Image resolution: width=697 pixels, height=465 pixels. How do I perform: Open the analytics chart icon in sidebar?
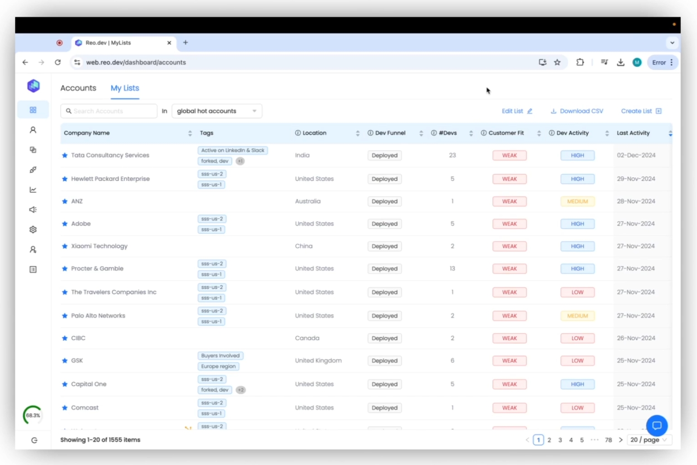(x=33, y=190)
